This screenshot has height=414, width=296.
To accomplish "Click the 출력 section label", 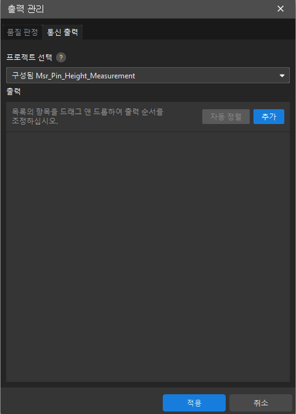I will [14, 91].
